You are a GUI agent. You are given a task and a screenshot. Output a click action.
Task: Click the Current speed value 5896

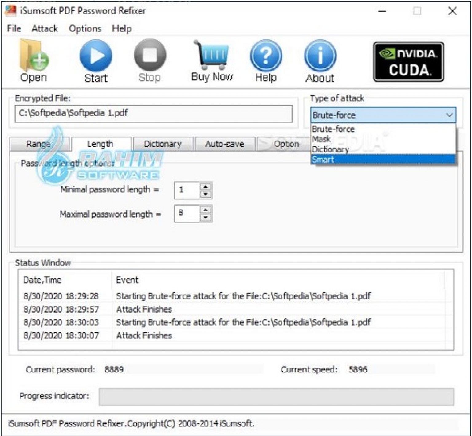[358, 369]
